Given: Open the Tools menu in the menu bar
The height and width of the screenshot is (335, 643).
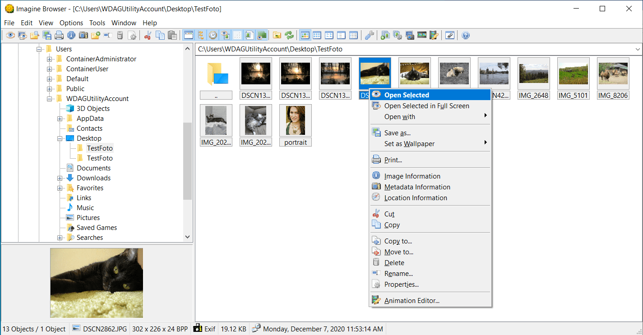Looking at the screenshot, I should tap(97, 23).
